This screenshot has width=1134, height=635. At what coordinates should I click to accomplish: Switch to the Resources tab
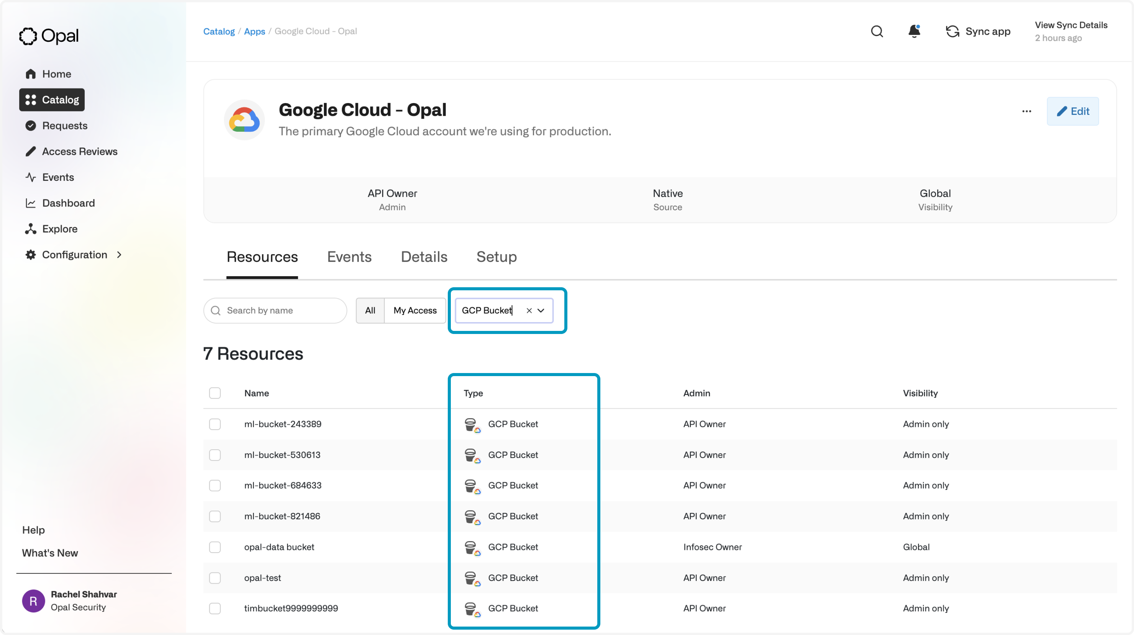coord(262,257)
